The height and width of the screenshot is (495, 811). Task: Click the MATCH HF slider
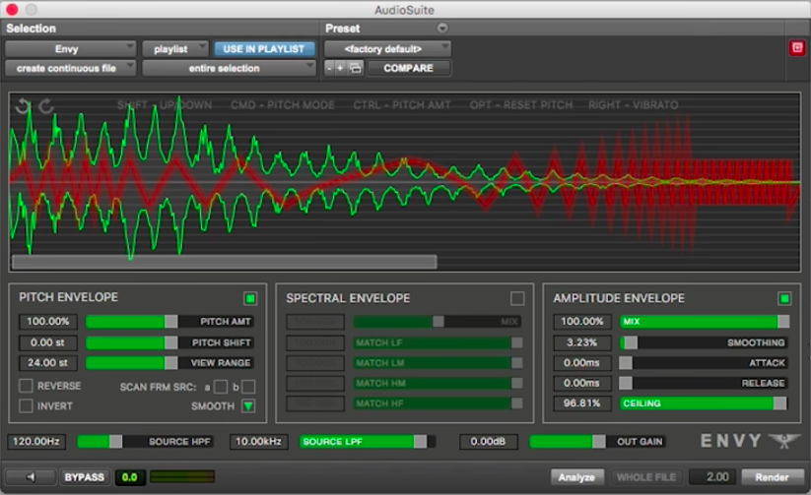[439, 403]
